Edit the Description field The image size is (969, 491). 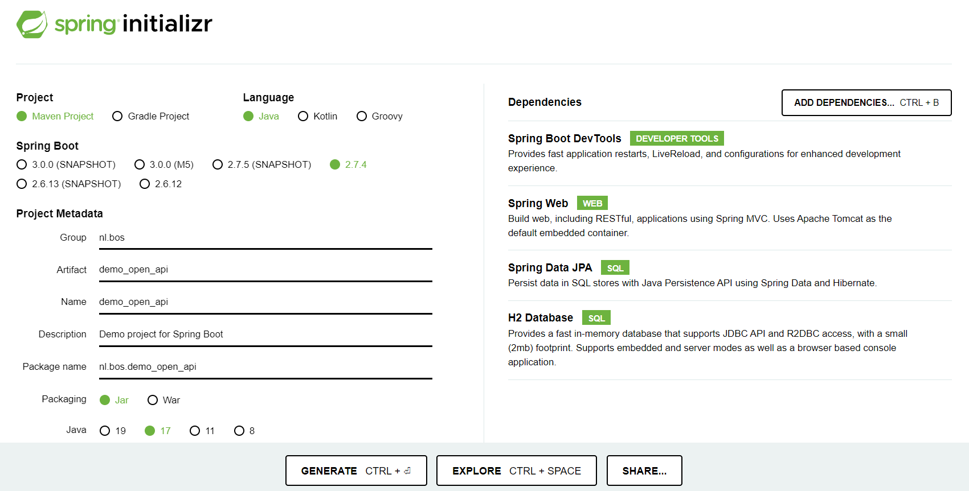click(x=265, y=335)
